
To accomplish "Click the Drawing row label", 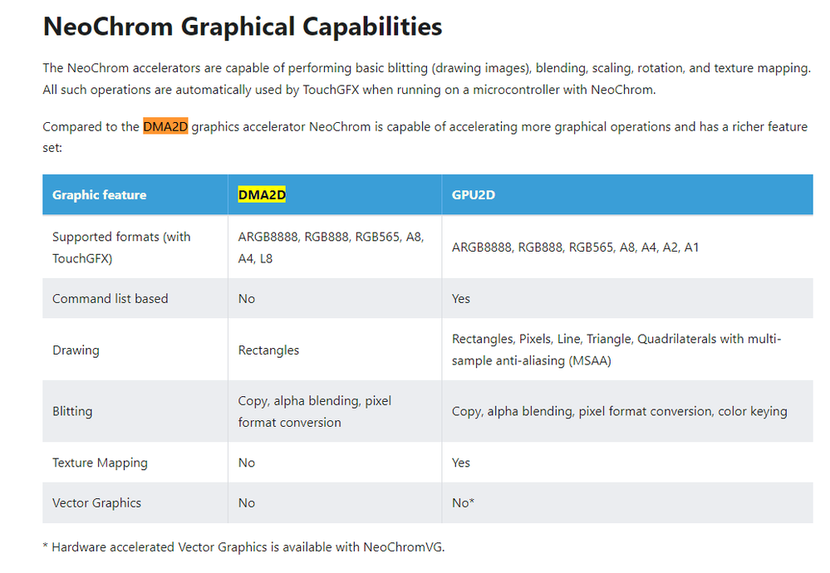I will point(76,350).
